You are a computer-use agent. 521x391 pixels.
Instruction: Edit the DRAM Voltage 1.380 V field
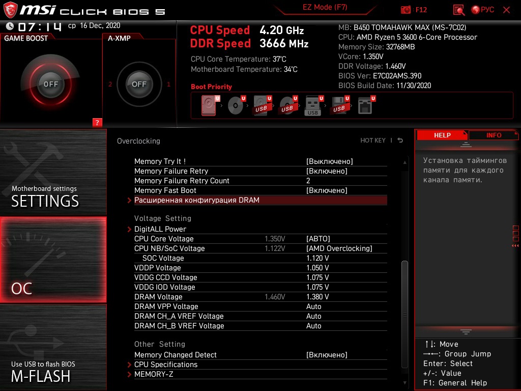coord(317,297)
